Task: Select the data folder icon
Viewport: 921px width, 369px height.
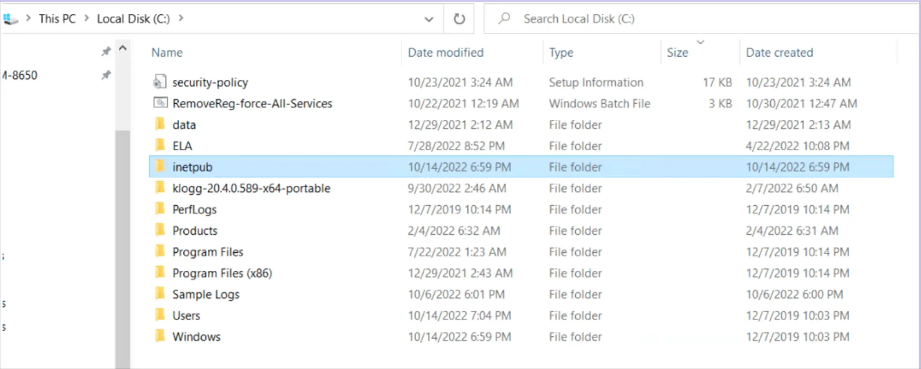Action: 160,124
